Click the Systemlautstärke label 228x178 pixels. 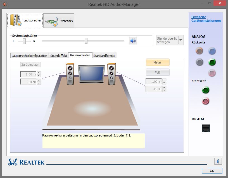tap(25, 36)
